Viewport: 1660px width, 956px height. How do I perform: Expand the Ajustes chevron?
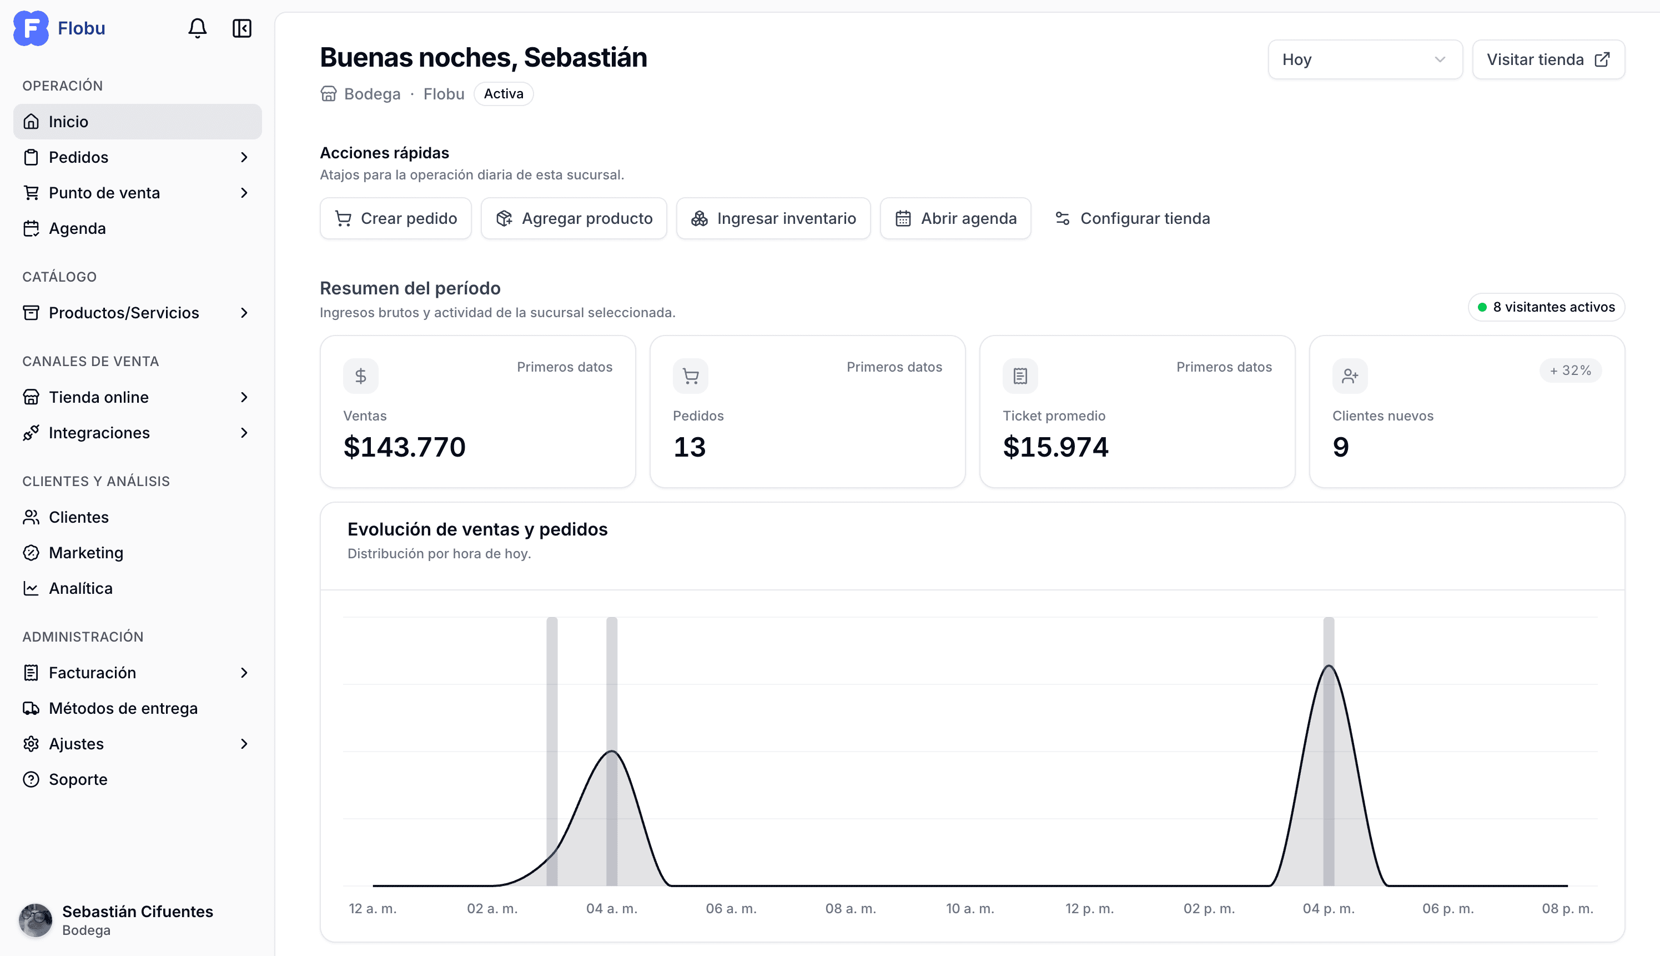pyautogui.click(x=244, y=744)
